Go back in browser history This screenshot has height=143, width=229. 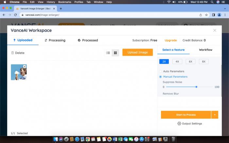click(x=4, y=15)
